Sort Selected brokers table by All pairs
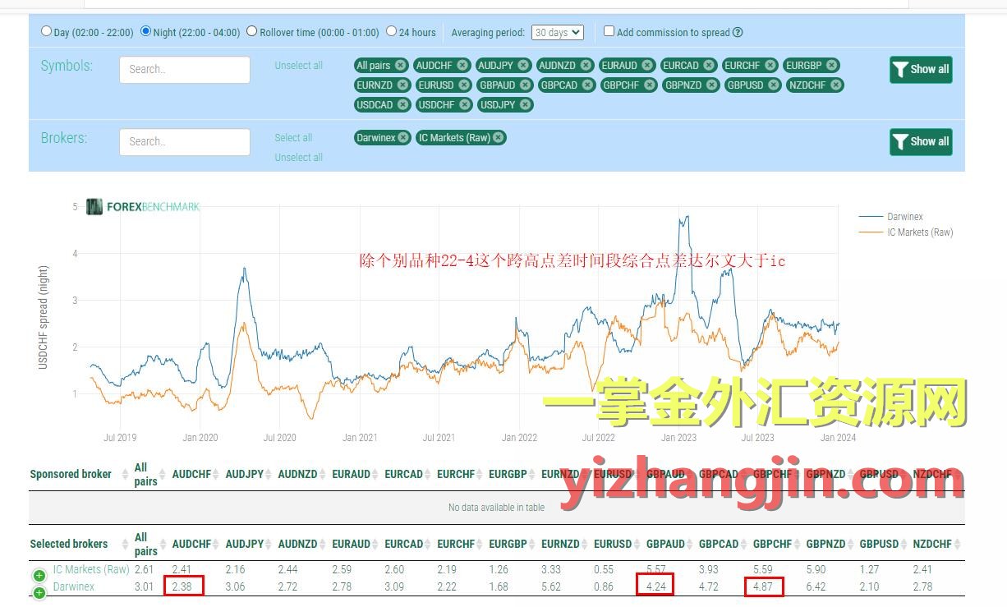The image size is (1007, 607). 149,544
